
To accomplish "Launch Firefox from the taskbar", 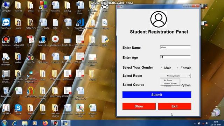I will point(45,123).
